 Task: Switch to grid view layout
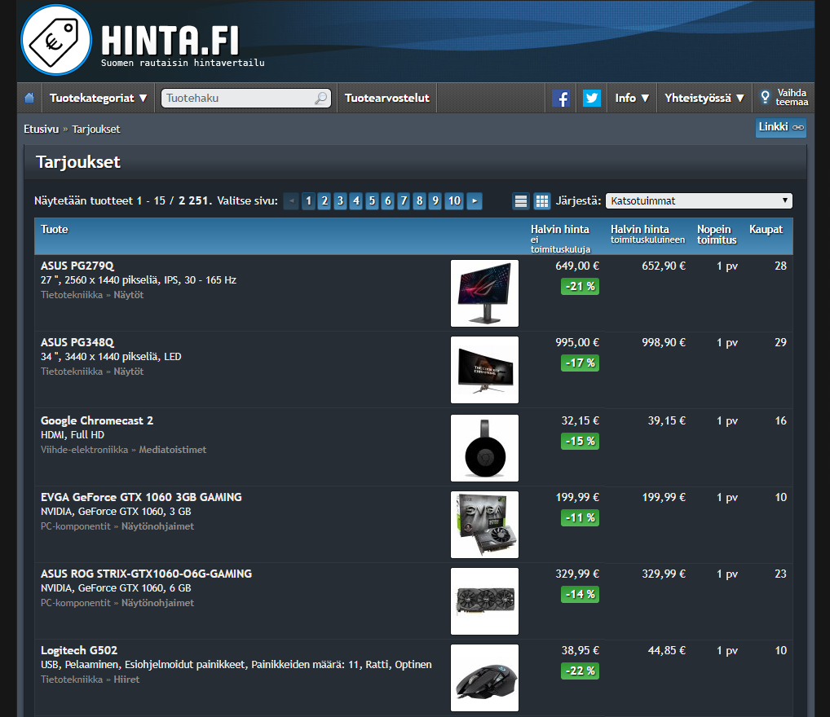[541, 201]
